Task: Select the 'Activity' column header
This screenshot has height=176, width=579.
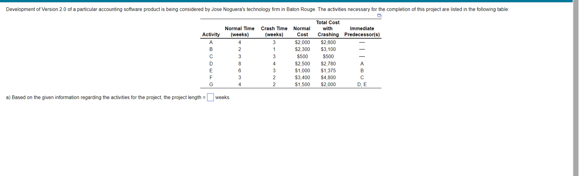Action: 211,35
